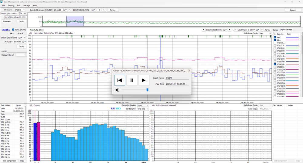The height and width of the screenshot is (163, 303).
Task: Open Calculation of Interval Band Display dropdown
Action: (x=265, y=109)
